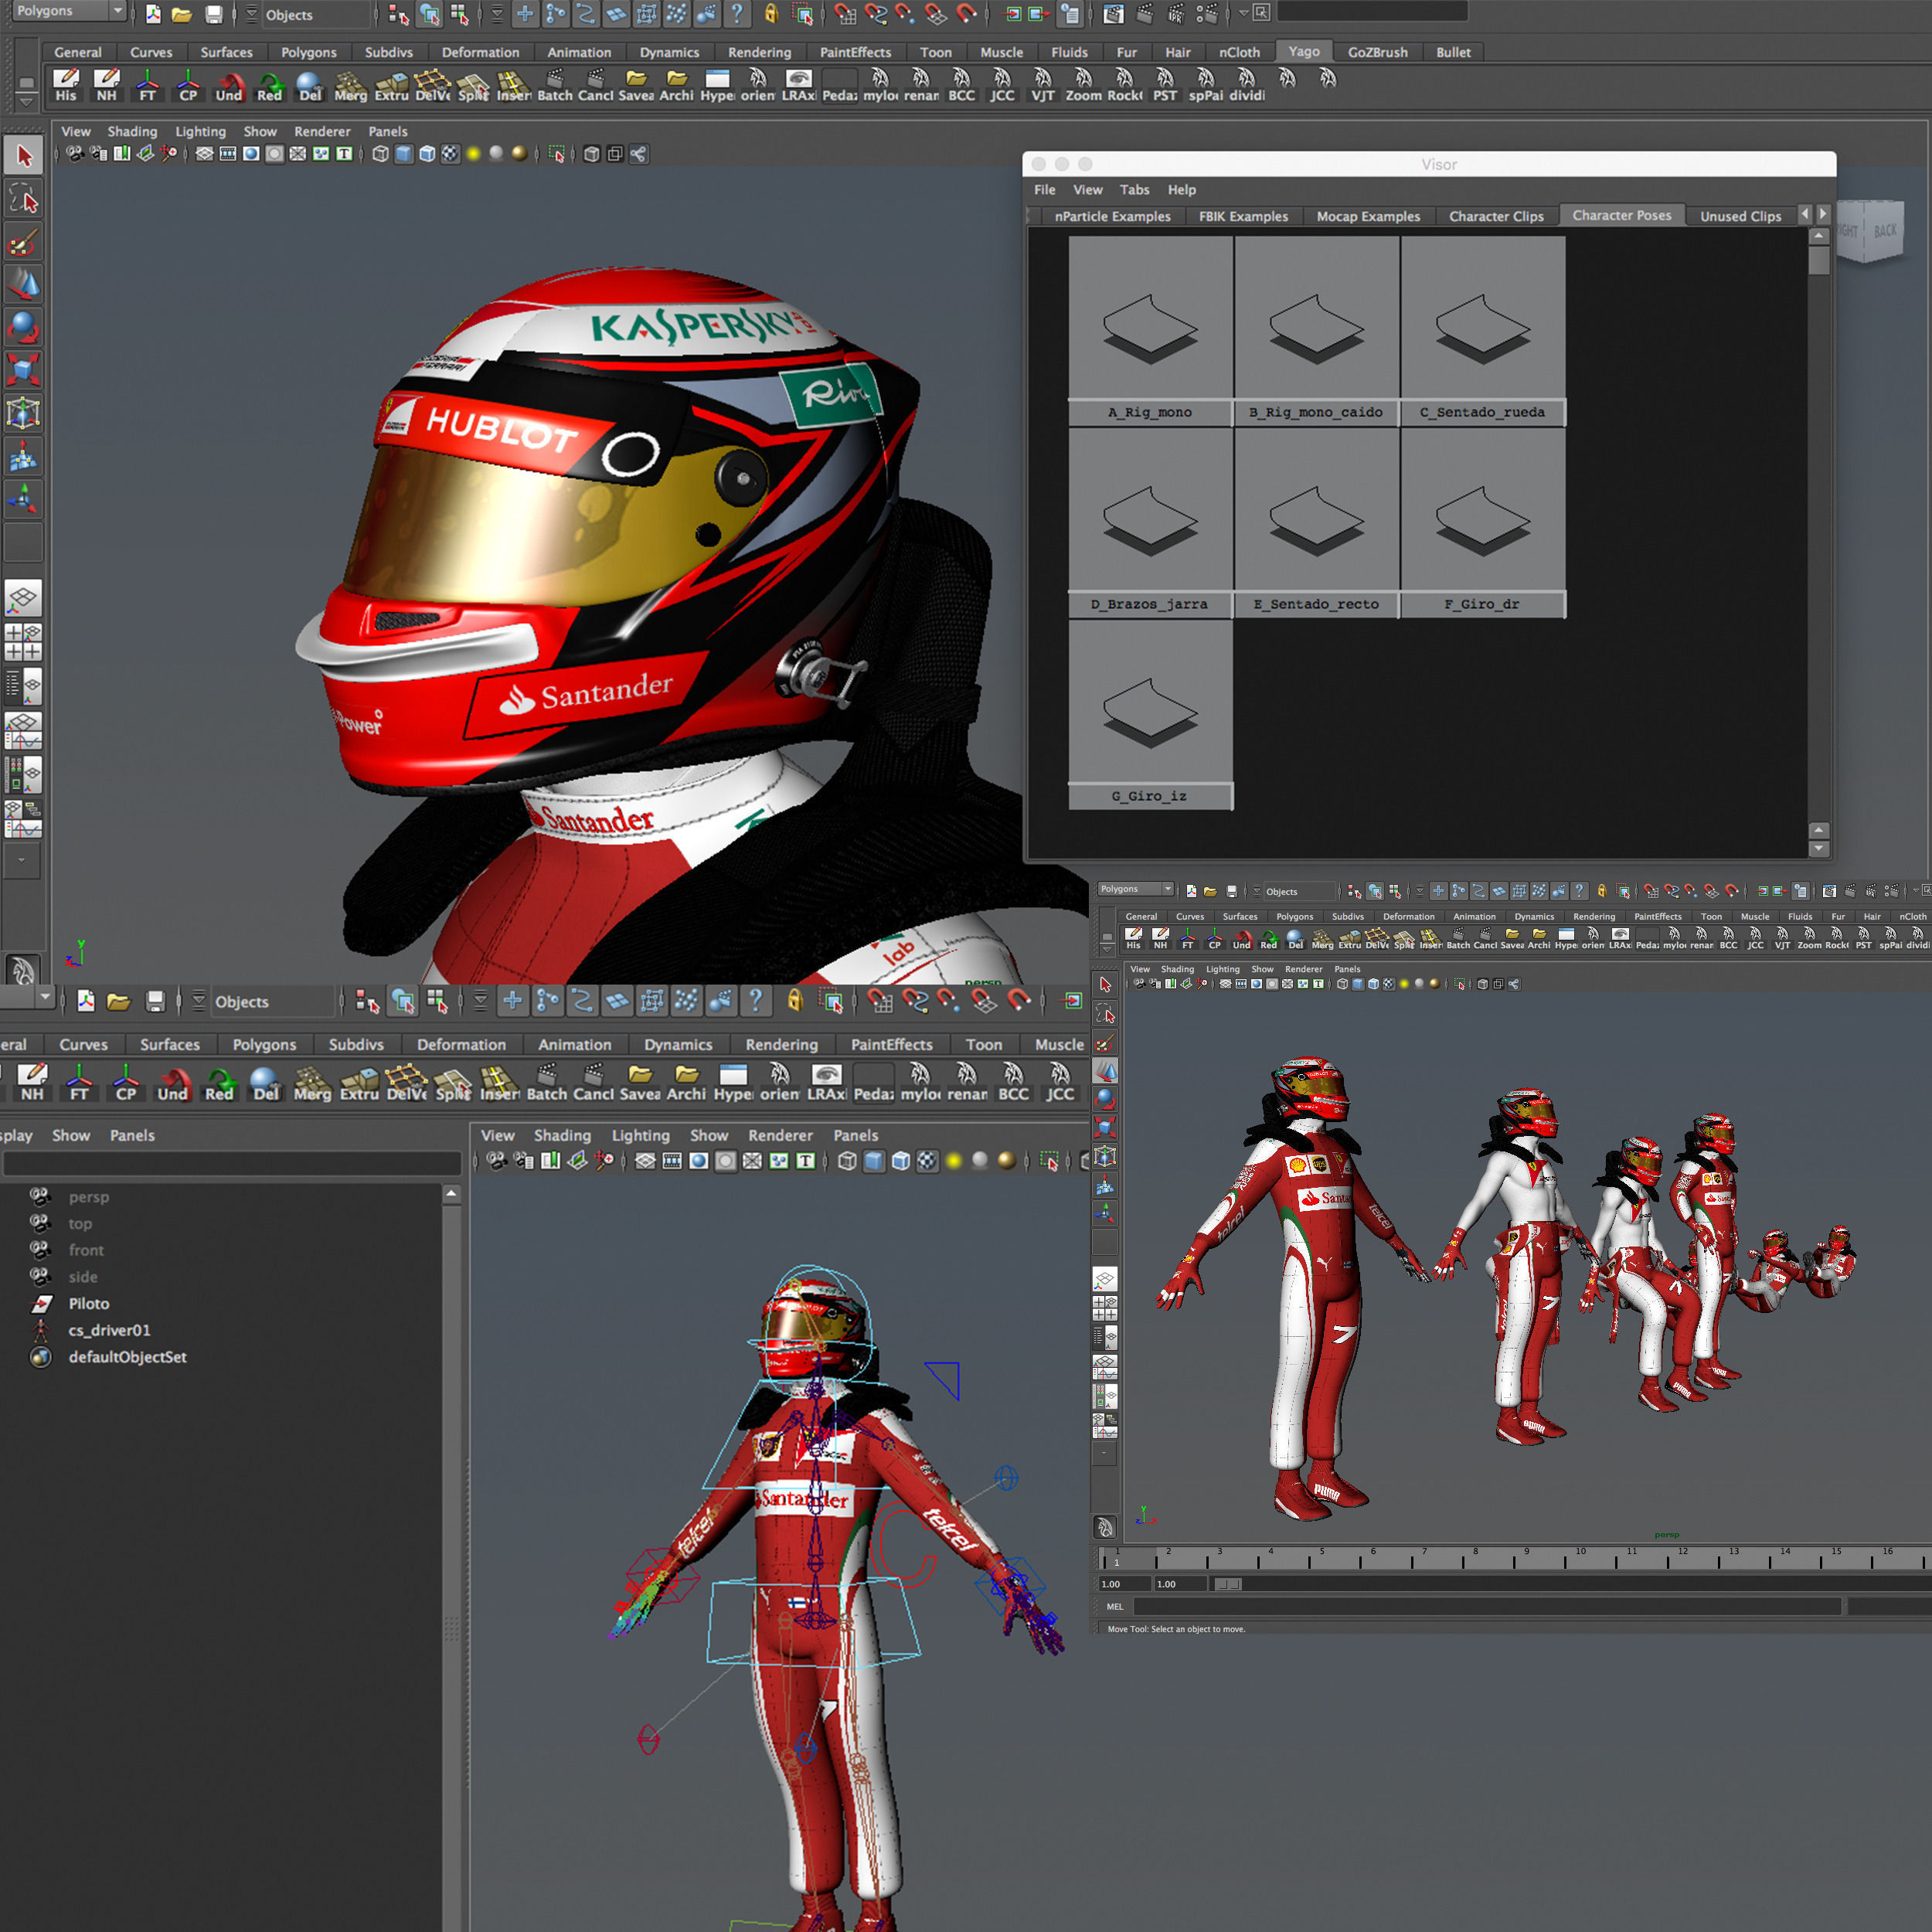
Task: Open the Shading menu in the top viewport panel
Action: (x=132, y=131)
